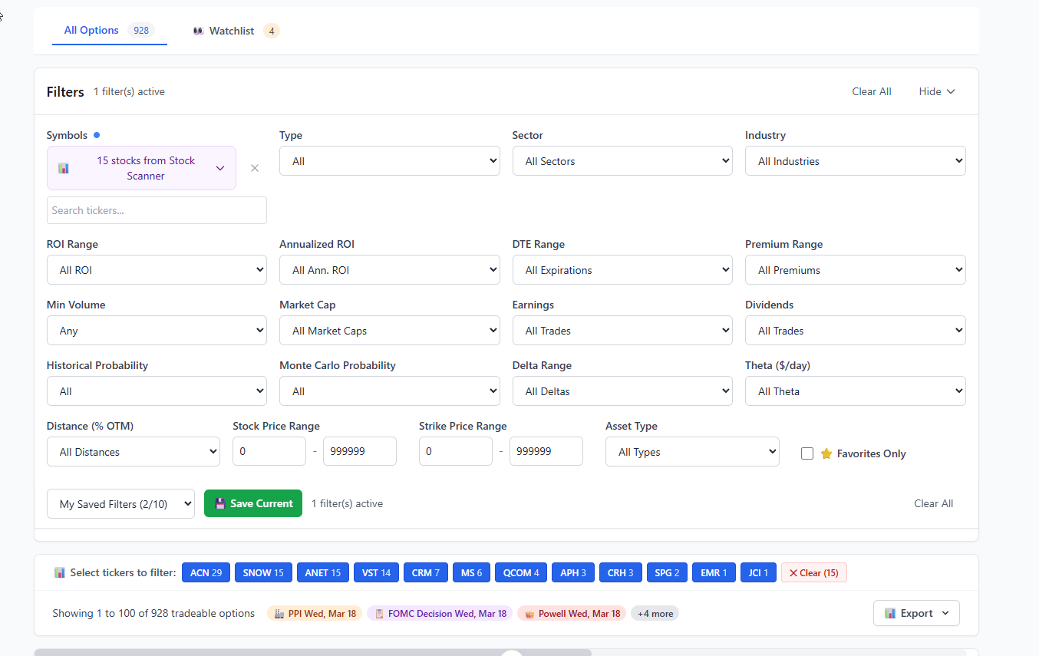Viewport: 1039px width, 656px height.
Task: Click the Strike Price Range maximum field
Action: 546,452
